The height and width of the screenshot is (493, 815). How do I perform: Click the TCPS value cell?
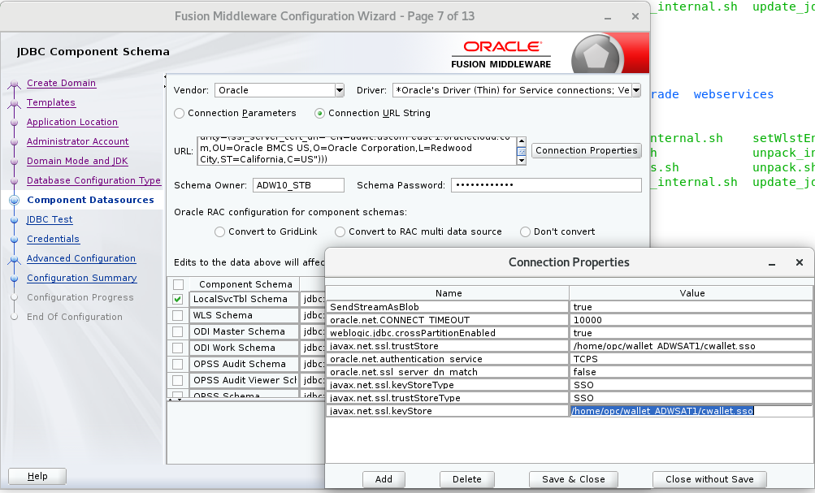pyautogui.click(x=691, y=359)
